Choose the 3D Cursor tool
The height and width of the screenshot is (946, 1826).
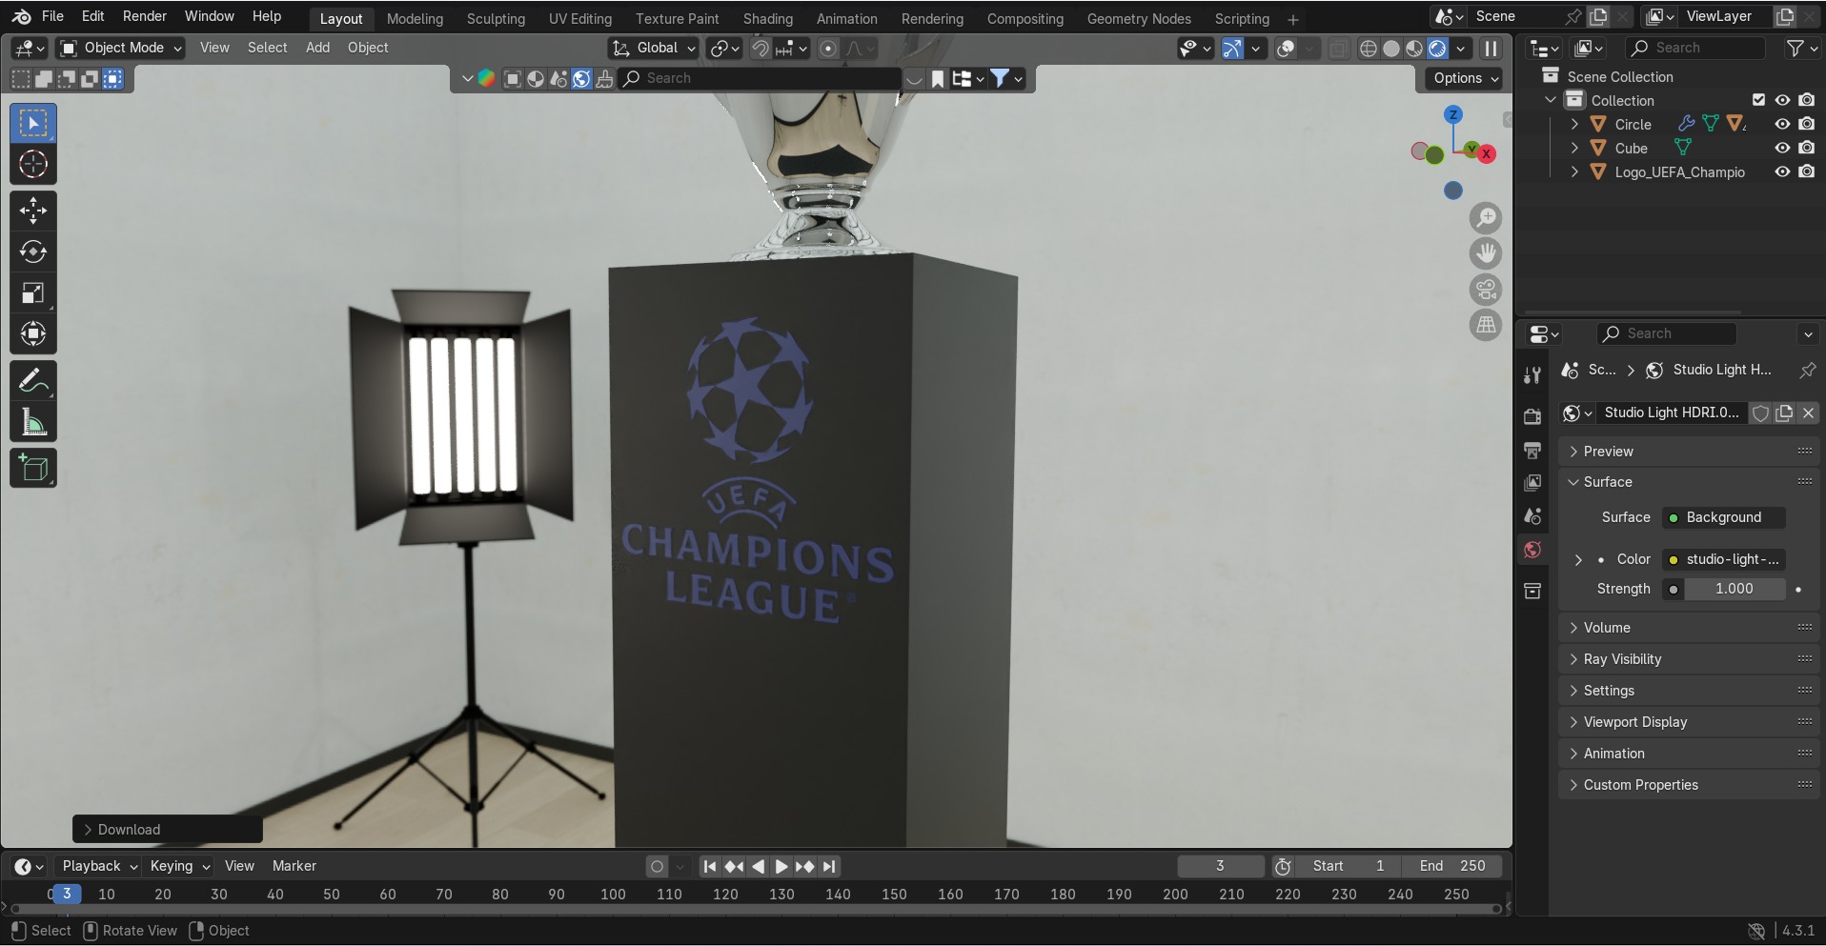tap(33, 165)
